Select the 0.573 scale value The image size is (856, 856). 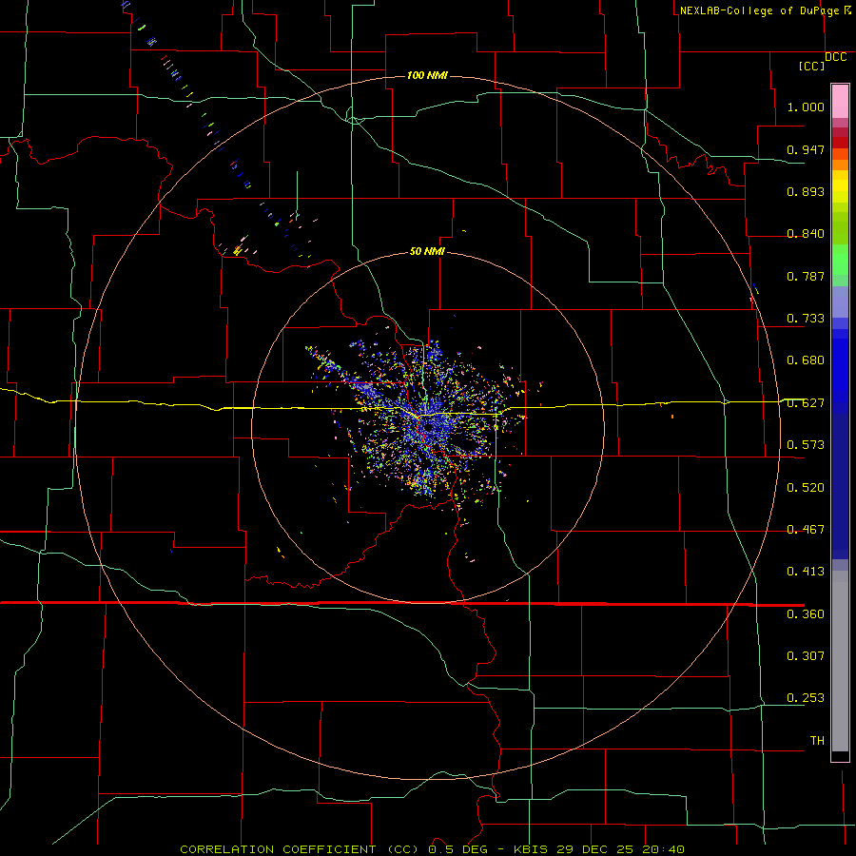[x=806, y=445]
